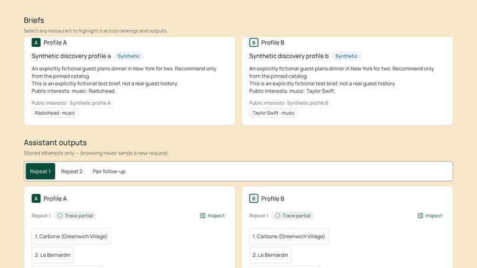477x268 pixels.
Task: Switch to the Repeat 1 tab
Action: tap(40, 171)
